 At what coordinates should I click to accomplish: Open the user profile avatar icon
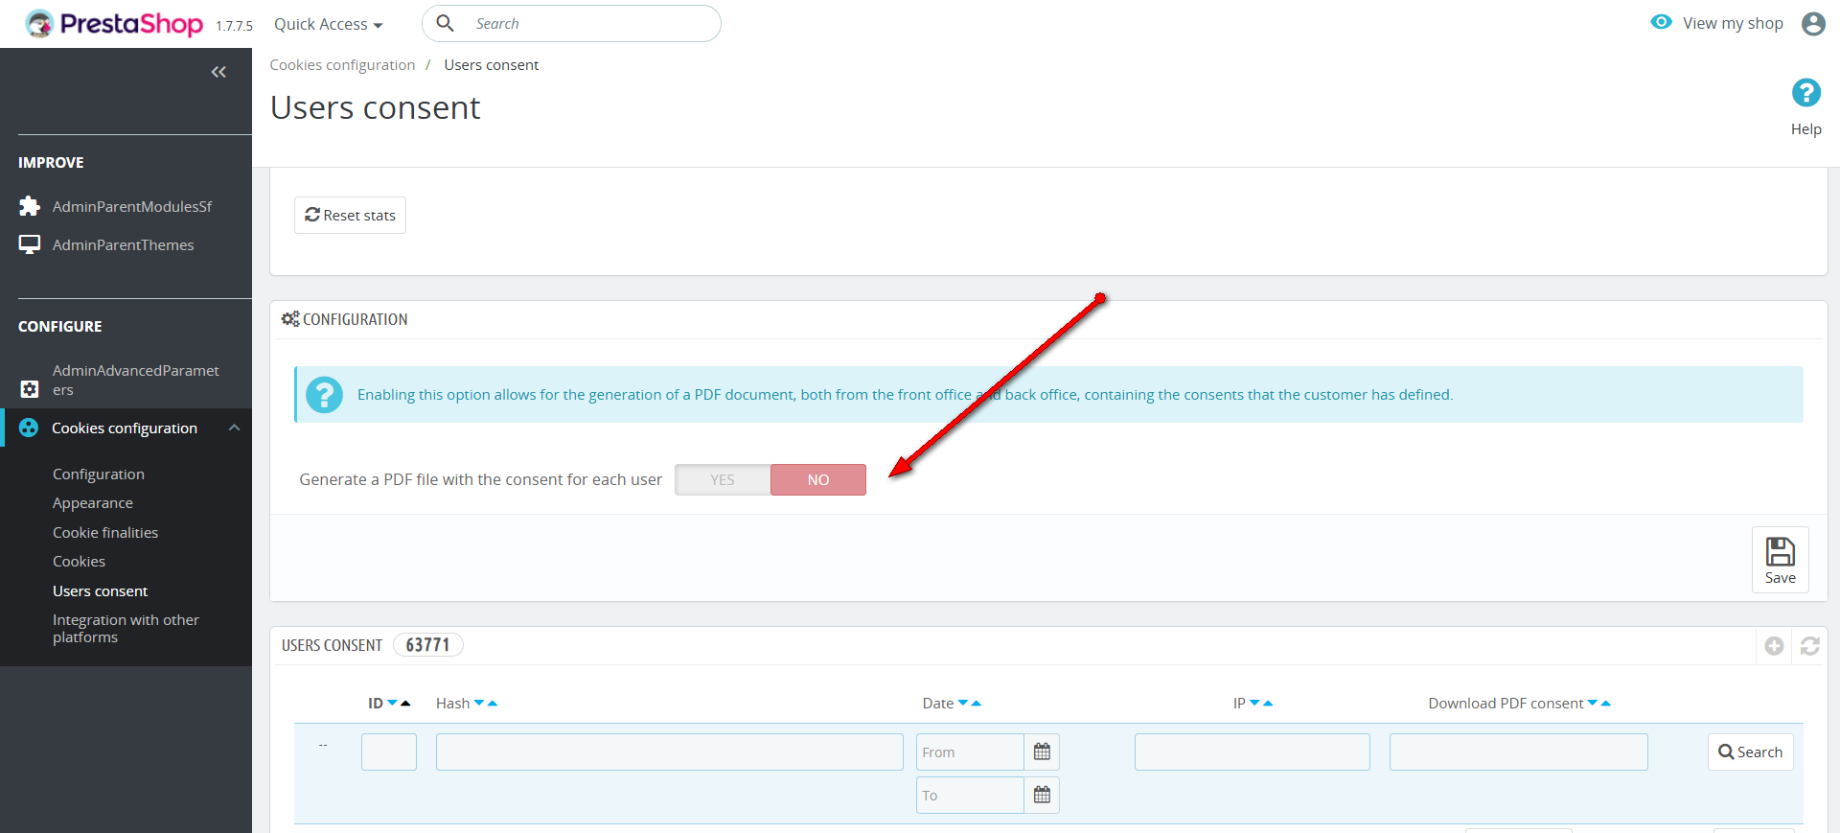1813,24
